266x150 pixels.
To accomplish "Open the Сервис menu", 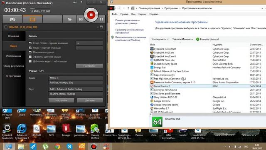I will click(x=142, y=14).
